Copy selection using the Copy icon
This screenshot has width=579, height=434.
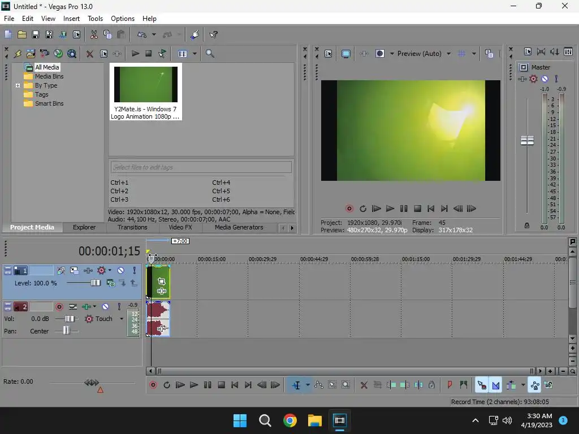pos(107,34)
